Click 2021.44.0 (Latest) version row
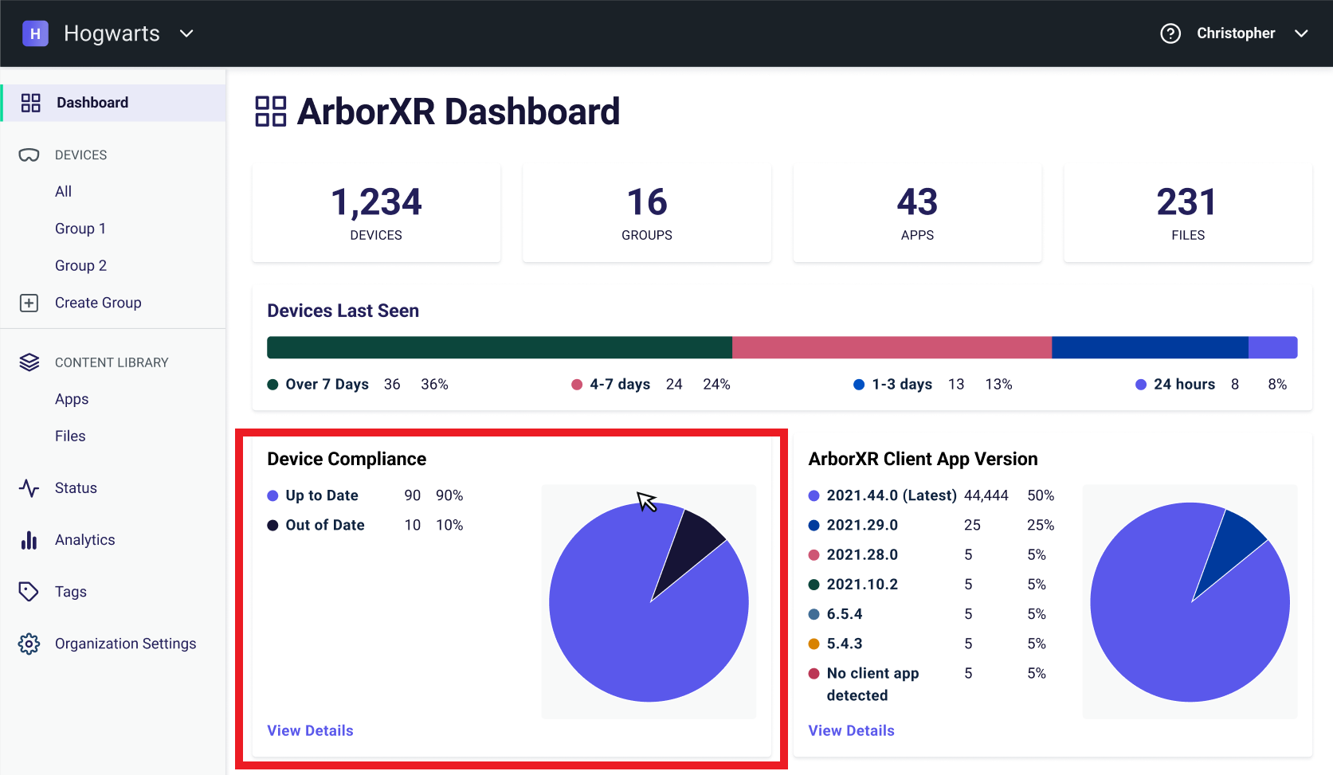The image size is (1333, 775). [x=931, y=495]
